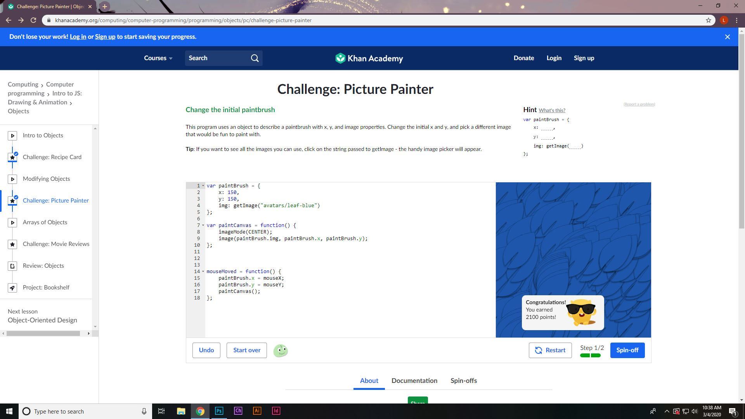
Task: Open the Spin-offs tab
Action: click(x=463, y=381)
